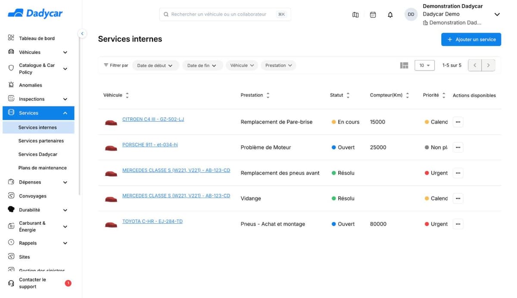Click the DD user avatar
This screenshot has width=517, height=298.
click(x=411, y=14)
